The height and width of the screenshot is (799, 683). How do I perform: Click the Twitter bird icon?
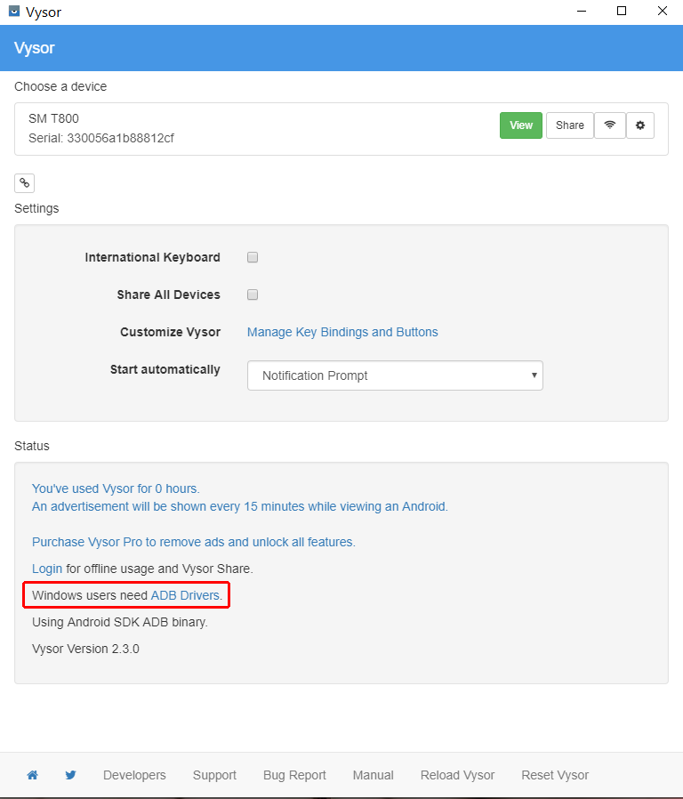(x=70, y=775)
